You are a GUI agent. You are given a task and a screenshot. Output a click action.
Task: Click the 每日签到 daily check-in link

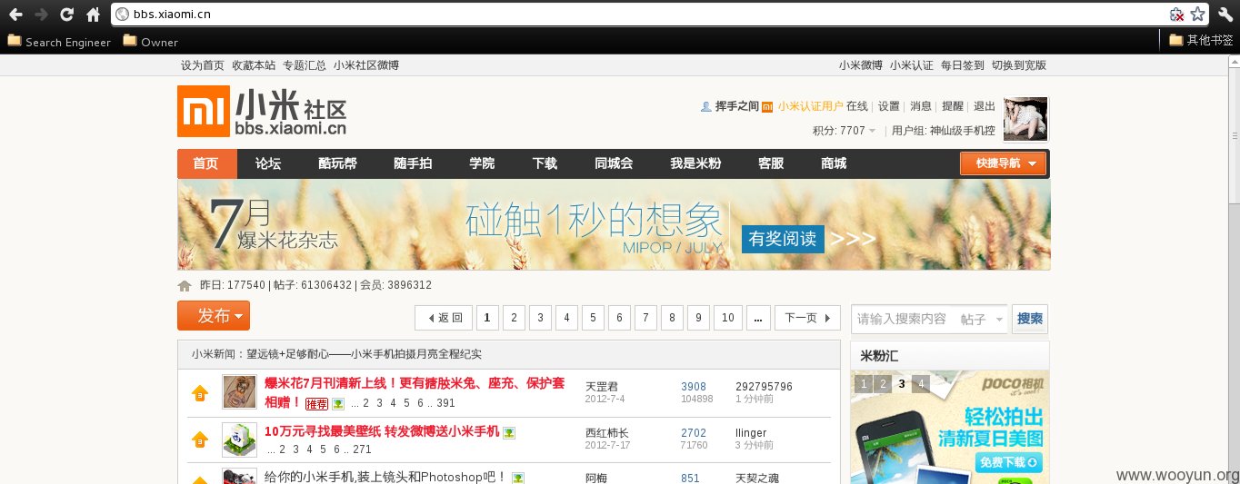click(963, 65)
